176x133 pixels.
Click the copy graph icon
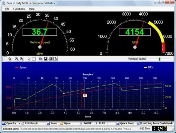point(41,59)
